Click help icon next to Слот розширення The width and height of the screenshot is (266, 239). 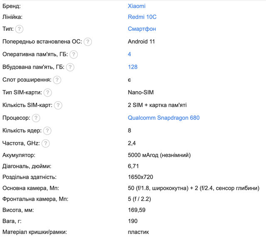coord(57,80)
